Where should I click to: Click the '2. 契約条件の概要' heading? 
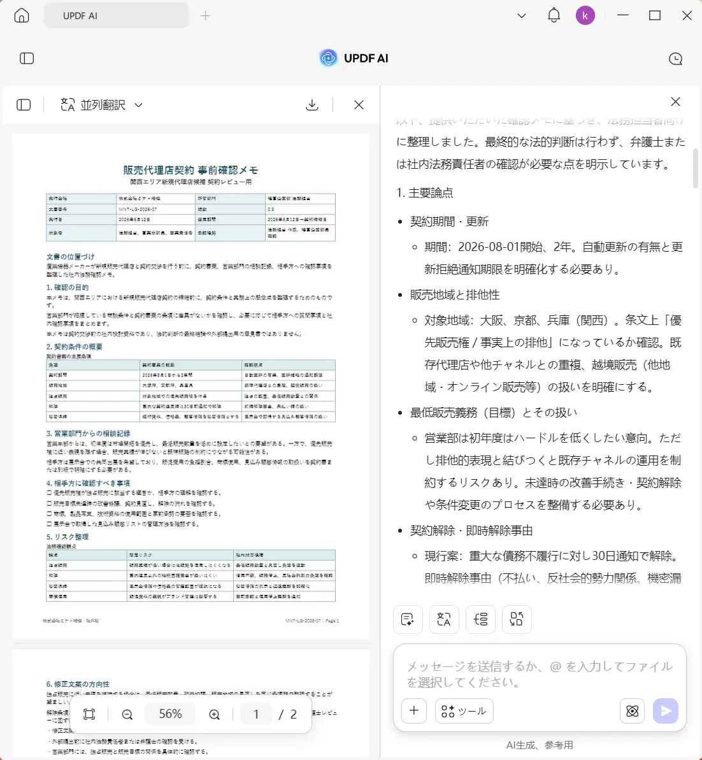click(74, 347)
